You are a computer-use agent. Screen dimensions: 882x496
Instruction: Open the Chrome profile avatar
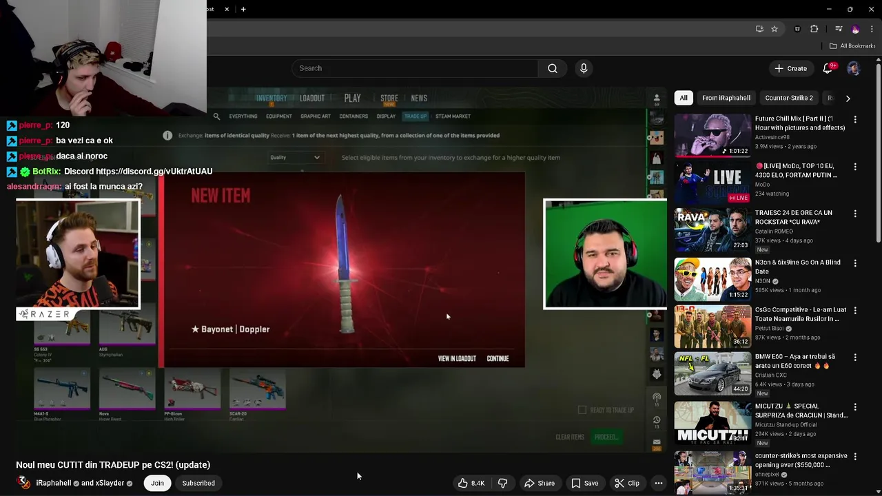pyautogui.click(x=855, y=29)
